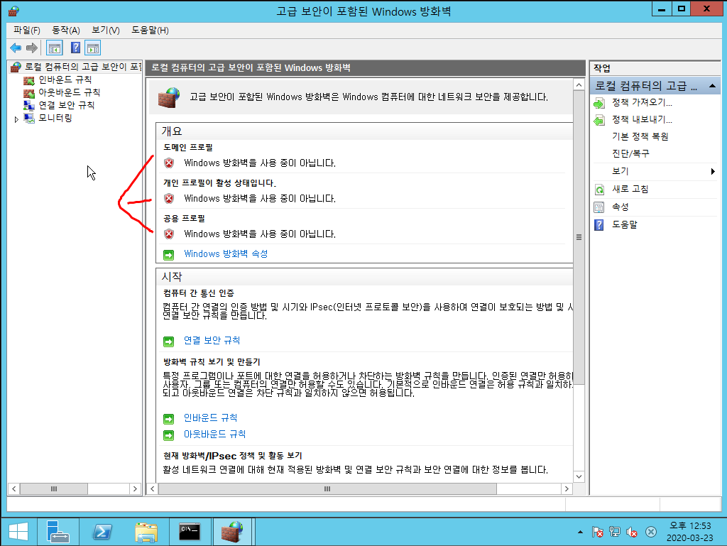Click 정책 가져오기... action
727x546 pixels.
tap(642, 102)
